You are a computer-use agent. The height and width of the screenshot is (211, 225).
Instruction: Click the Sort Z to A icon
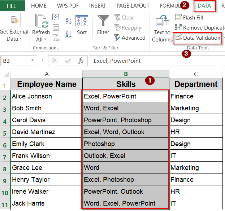tap(69, 34)
